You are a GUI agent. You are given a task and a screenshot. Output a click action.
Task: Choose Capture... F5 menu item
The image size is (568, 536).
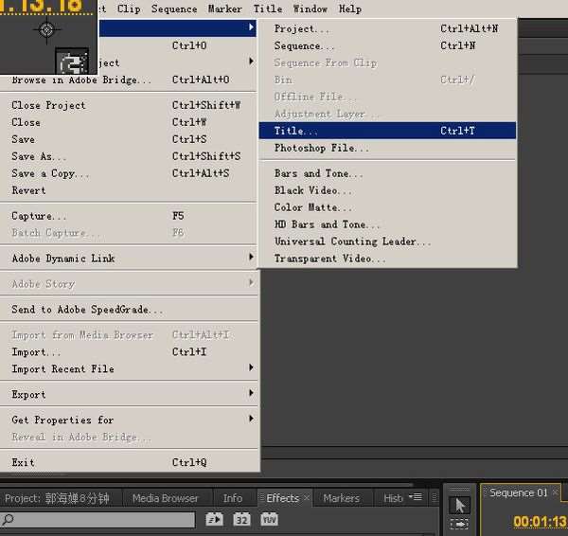(128, 216)
